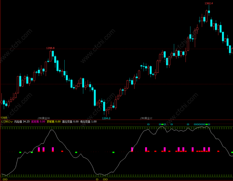Screen dimensions: 233x181
Task: Click the 1298.8 peak price label
Action: coord(50,48)
